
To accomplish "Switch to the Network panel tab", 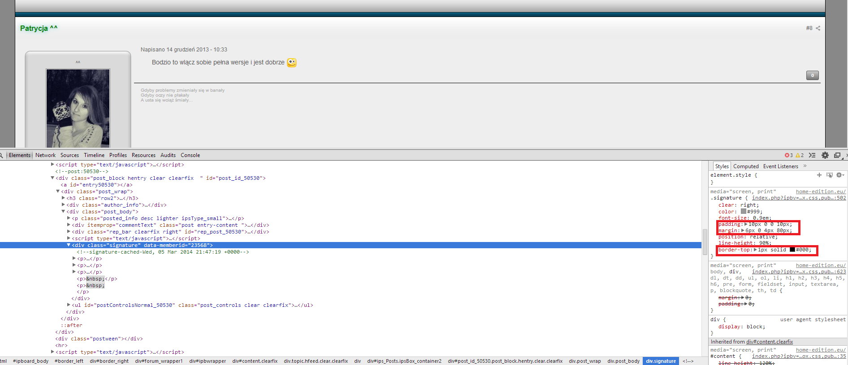I will pyautogui.click(x=45, y=155).
